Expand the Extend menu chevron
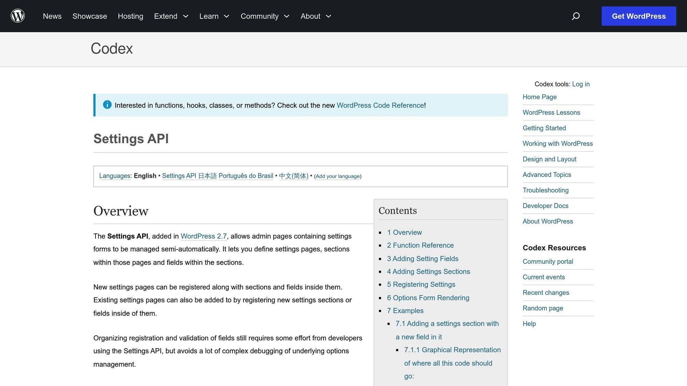Image resolution: width=687 pixels, height=386 pixels. click(x=186, y=16)
